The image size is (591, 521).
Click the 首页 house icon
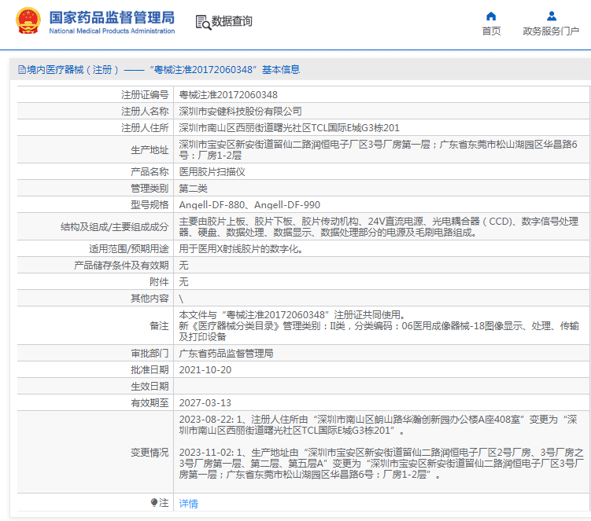tap(491, 16)
